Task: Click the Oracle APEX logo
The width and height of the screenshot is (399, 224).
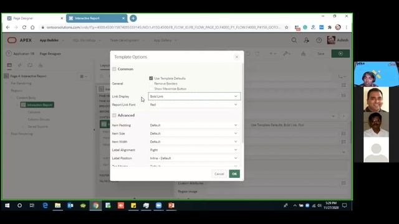Action: 19,40
